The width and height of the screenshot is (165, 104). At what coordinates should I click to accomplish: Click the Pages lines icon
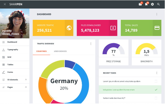(4, 87)
